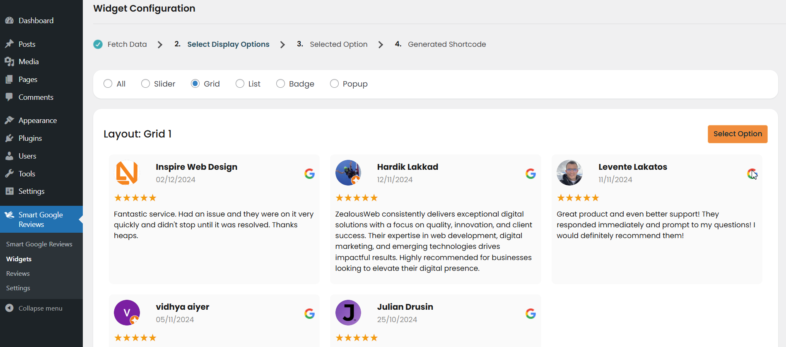The width and height of the screenshot is (786, 347).
Task: Select the Slider radio button
Action: coord(145,84)
